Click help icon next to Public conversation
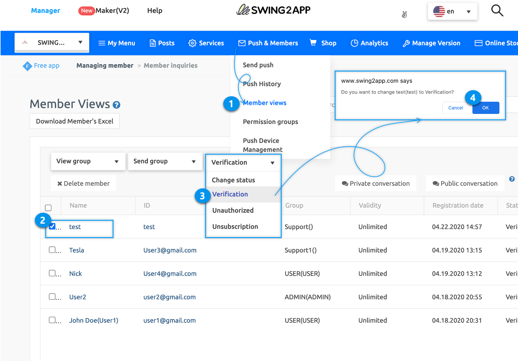518x361 pixels. (512, 179)
